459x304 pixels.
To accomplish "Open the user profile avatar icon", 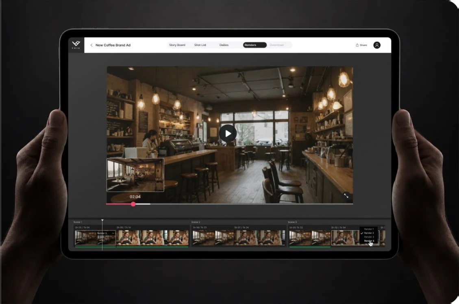I will (377, 45).
